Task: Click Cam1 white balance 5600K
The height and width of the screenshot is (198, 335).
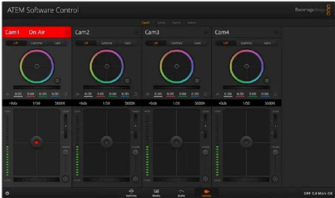Action: 60,103
